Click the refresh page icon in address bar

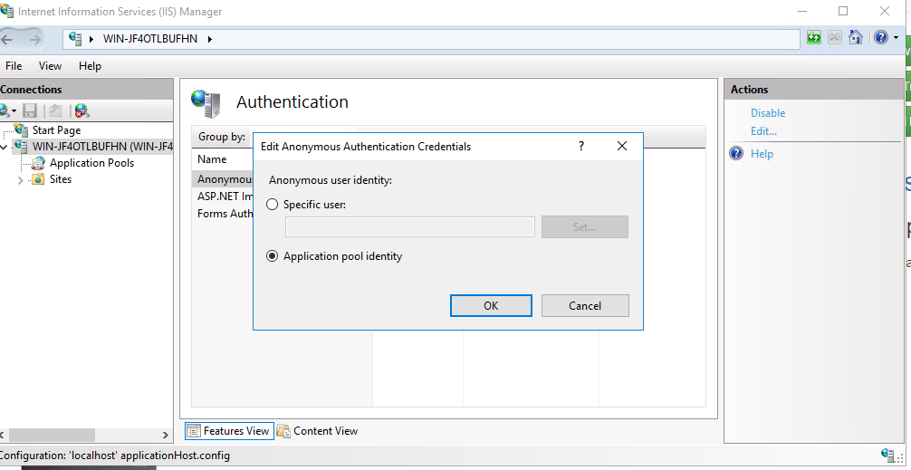coord(814,38)
